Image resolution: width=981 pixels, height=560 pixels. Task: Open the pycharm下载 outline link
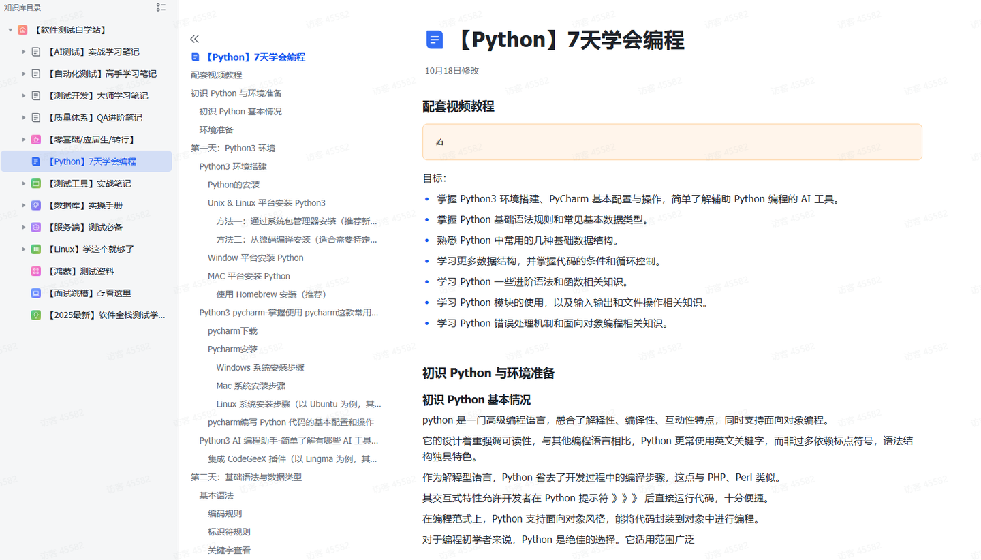point(232,331)
